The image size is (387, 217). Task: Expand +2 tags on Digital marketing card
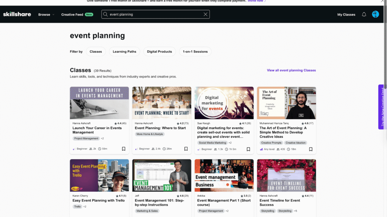pos(230,143)
